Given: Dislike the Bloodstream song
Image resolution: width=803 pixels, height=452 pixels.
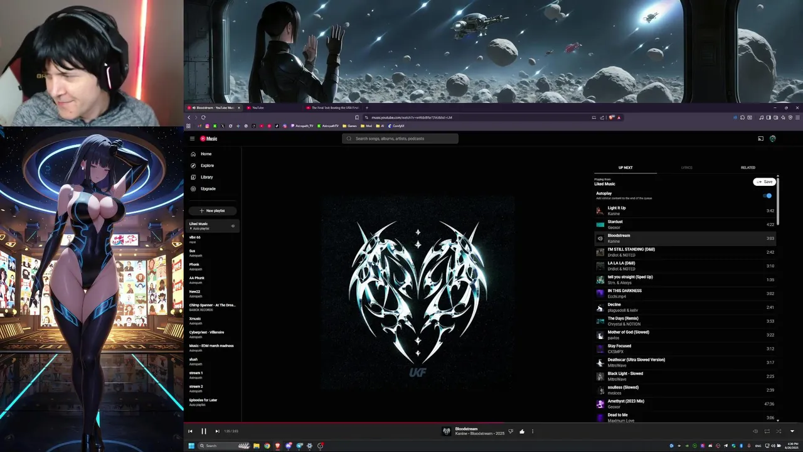Looking at the screenshot, I should click(511, 431).
